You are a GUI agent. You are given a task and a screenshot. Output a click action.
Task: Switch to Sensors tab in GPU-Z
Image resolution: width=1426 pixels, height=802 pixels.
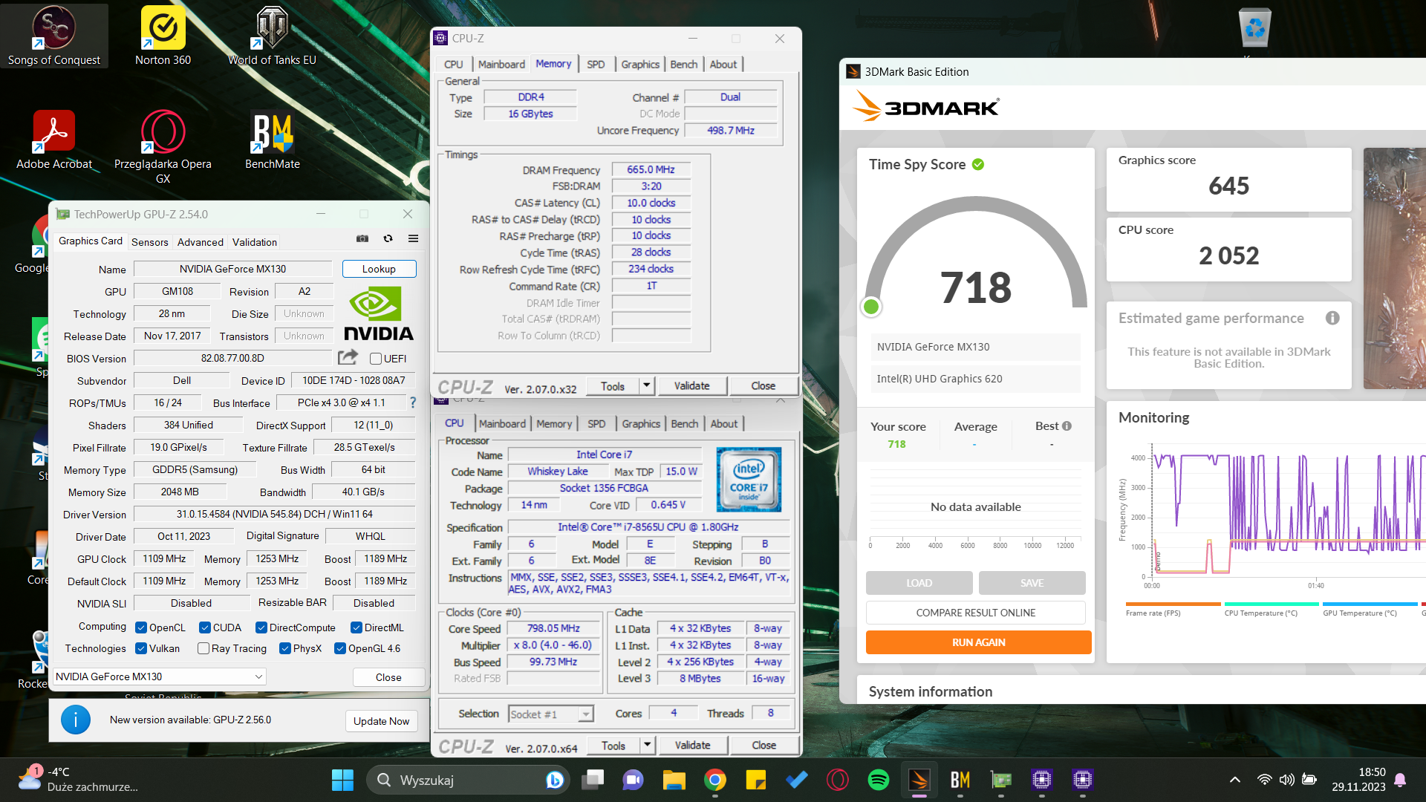(x=150, y=242)
